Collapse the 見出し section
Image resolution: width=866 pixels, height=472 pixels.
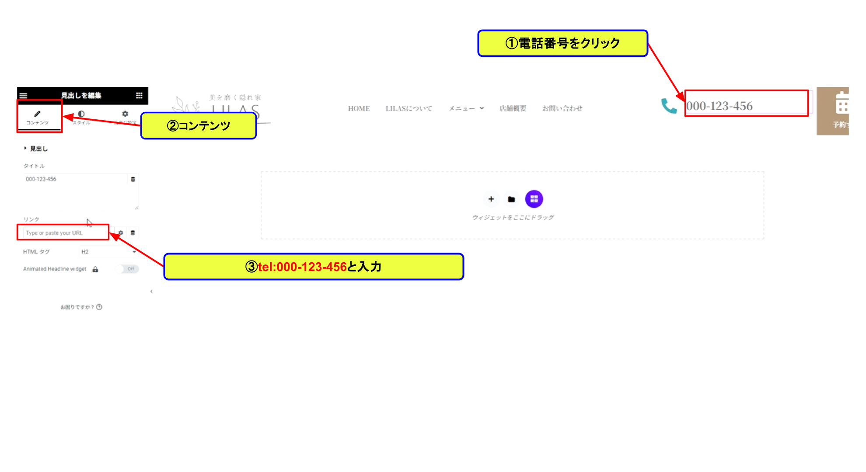click(36, 149)
